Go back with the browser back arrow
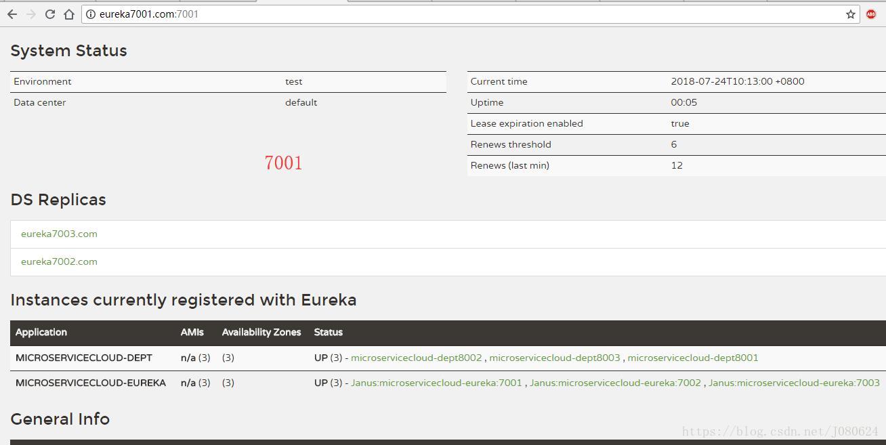 click(x=12, y=14)
